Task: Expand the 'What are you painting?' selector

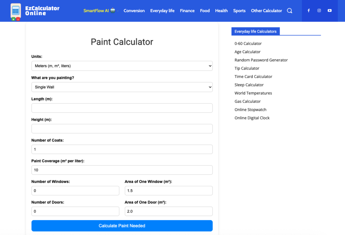Action: coord(122,87)
